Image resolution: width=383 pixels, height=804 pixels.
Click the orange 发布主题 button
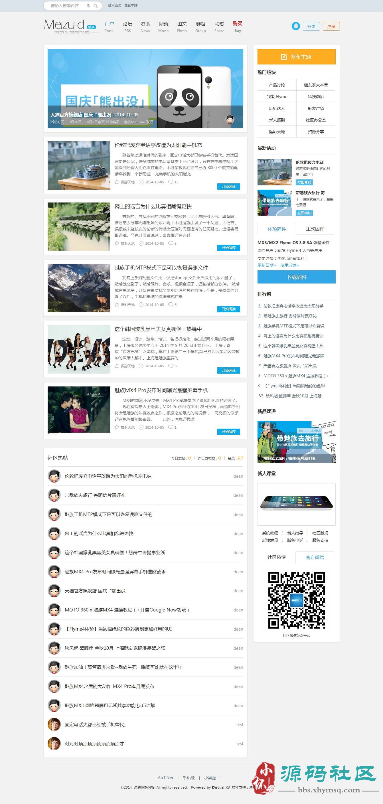296,57
